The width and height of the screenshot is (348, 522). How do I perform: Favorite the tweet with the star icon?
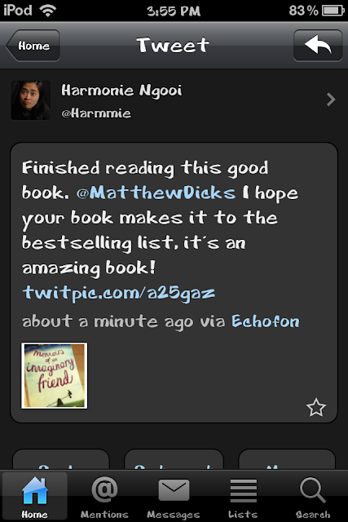click(x=315, y=408)
